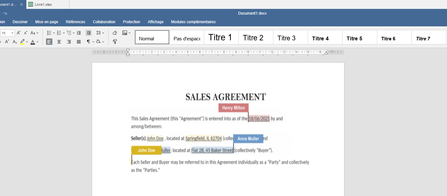The width and height of the screenshot is (447, 196).
Task: Click the decrease indent icon
Action: (79, 33)
